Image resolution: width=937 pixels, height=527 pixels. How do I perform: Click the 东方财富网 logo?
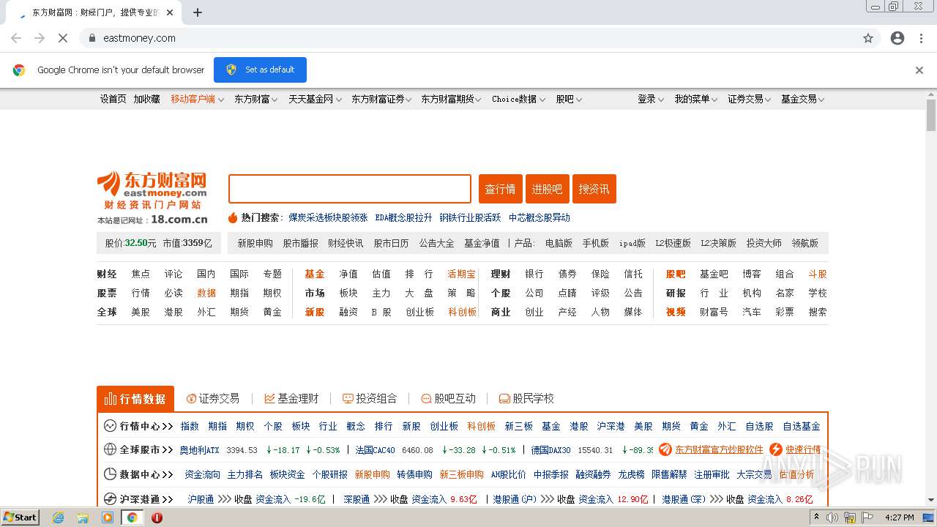[x=152, y=190]
